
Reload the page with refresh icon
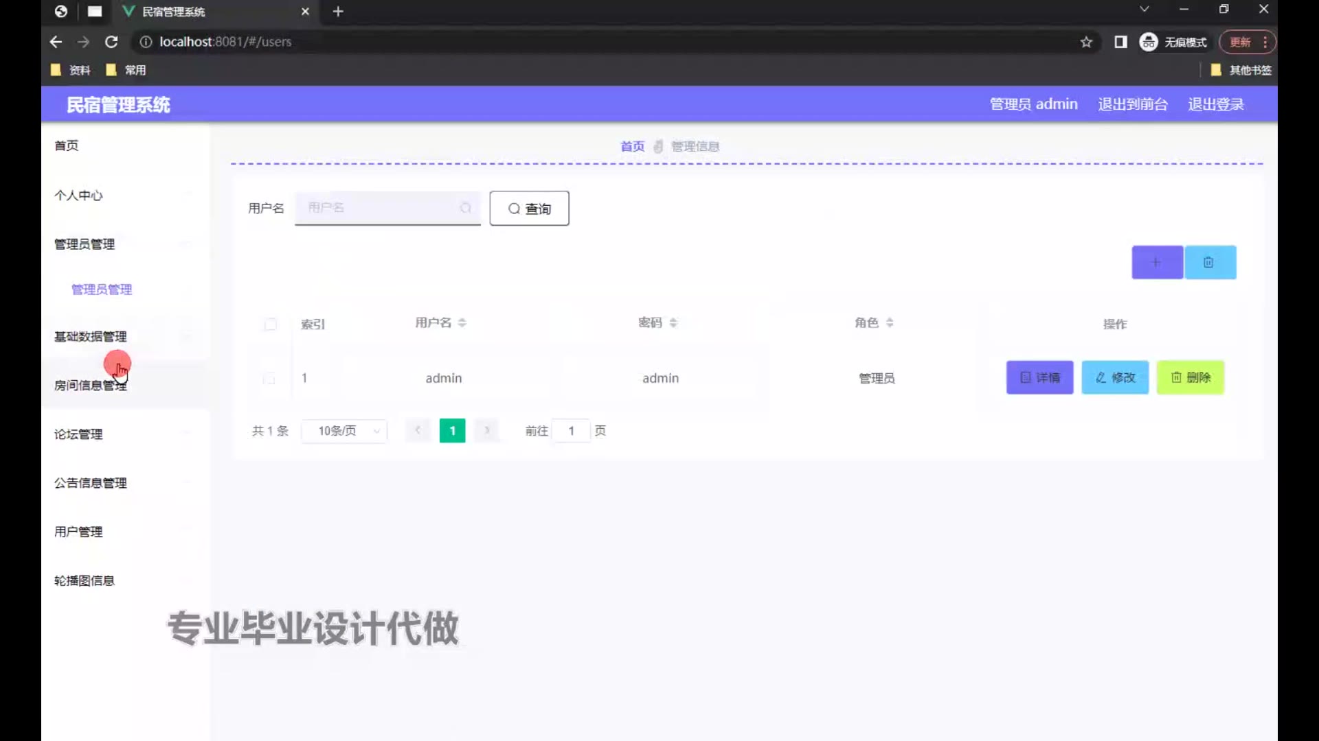click(111, 42)
